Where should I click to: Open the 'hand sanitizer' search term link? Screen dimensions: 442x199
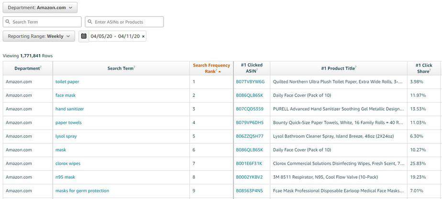click(x=70, y=109)
